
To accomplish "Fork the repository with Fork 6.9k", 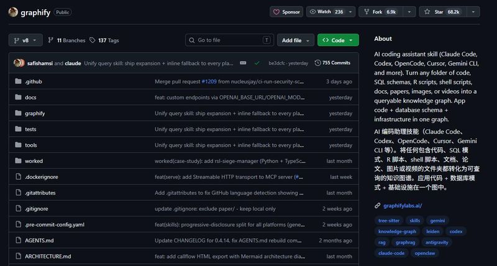I will pos(380,12).
